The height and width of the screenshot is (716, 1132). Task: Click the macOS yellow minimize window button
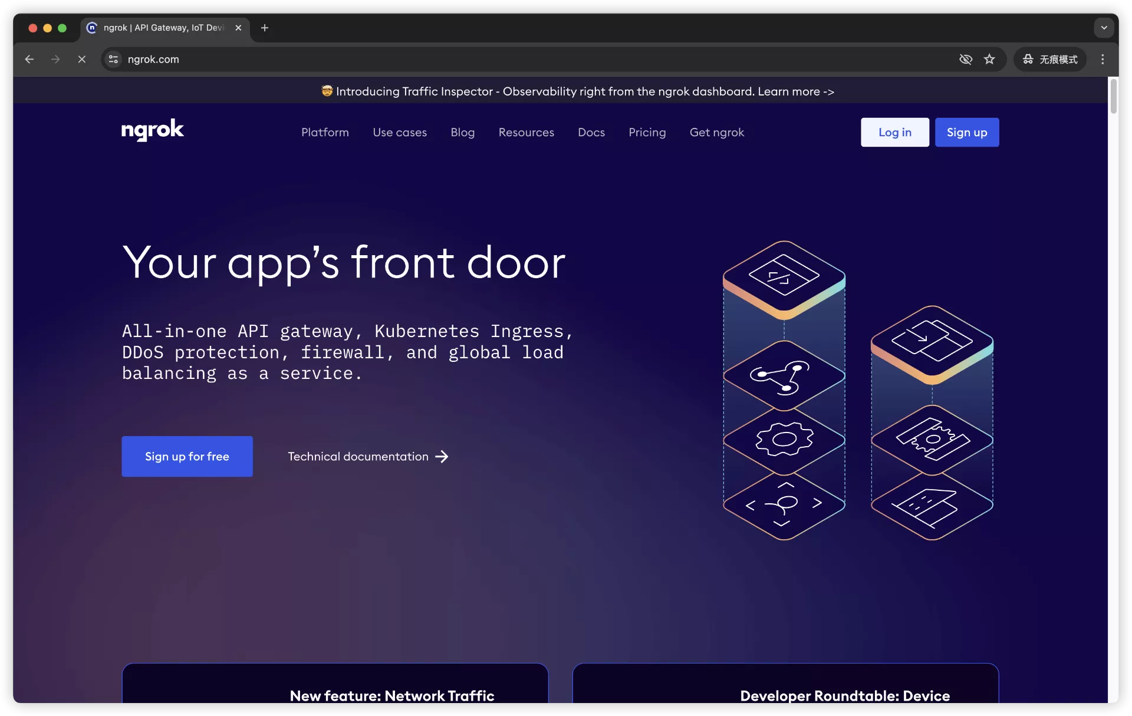pos(47,28)
